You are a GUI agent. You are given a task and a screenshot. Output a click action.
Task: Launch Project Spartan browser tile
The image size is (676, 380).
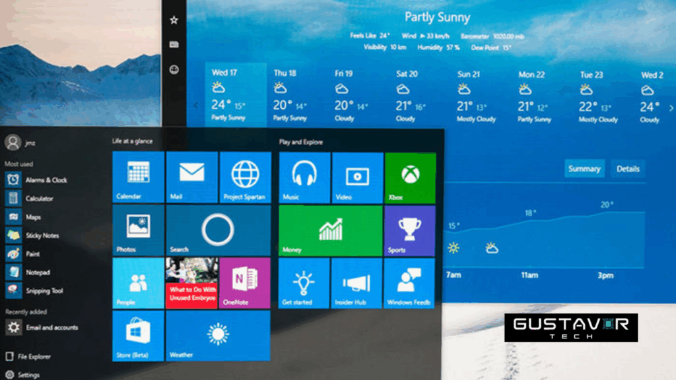[246, 177]
